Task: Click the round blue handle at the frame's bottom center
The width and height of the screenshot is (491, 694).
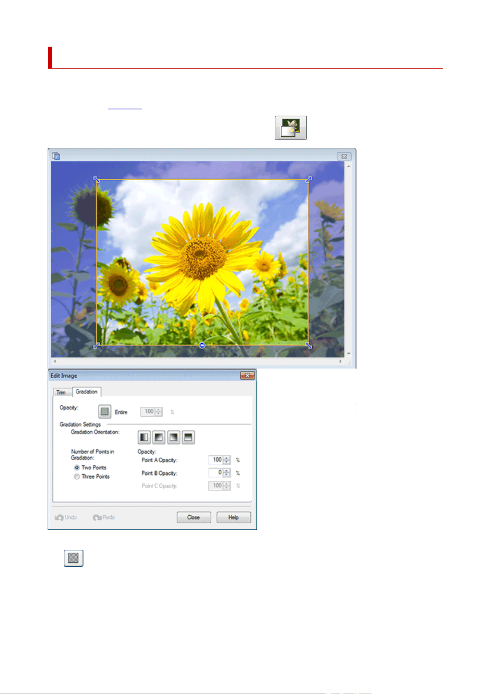Action: click(x=202, y=346)
